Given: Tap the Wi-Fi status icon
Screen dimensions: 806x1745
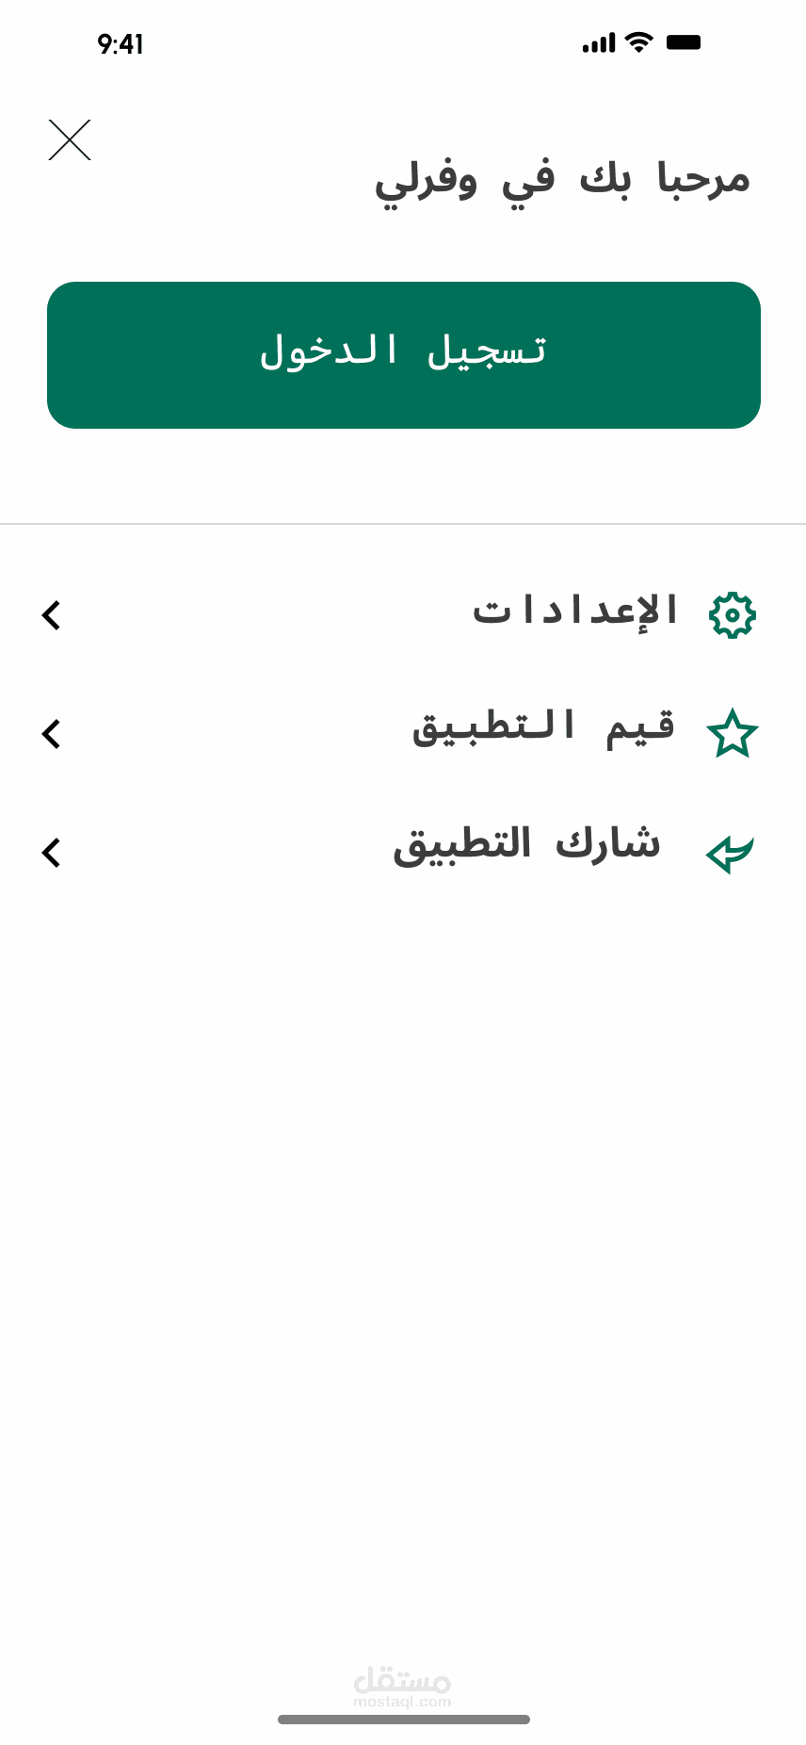Looking at the screenshot, I should coord(639,42).
